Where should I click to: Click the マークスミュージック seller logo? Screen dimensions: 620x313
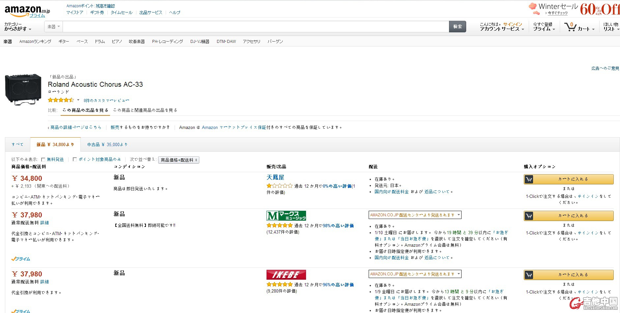pos(286,216)
